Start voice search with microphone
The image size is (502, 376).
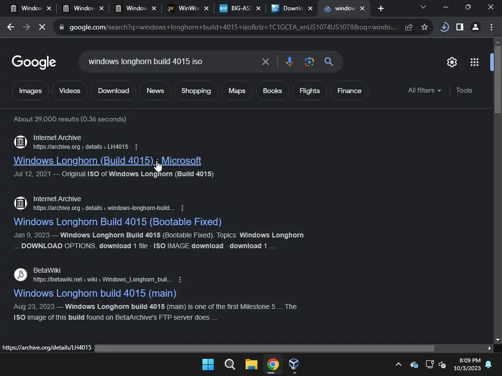pos(289,61)
